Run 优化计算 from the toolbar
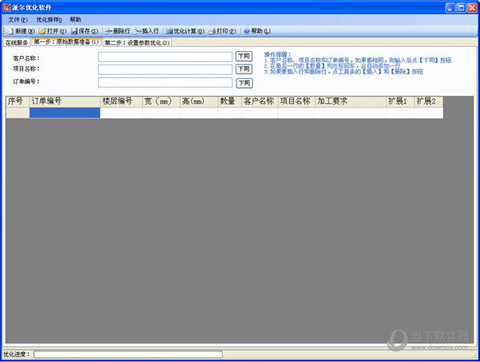480x362 pixels. [185, 31]
